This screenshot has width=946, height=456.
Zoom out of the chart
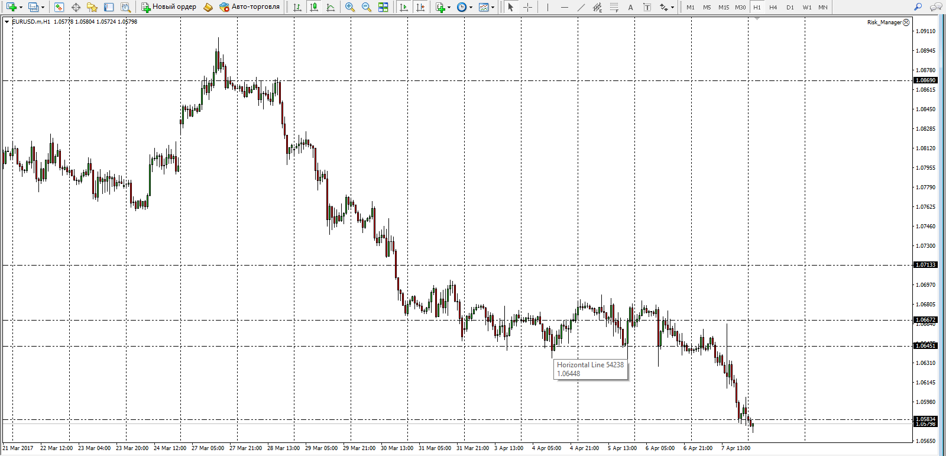pos(367,7)
